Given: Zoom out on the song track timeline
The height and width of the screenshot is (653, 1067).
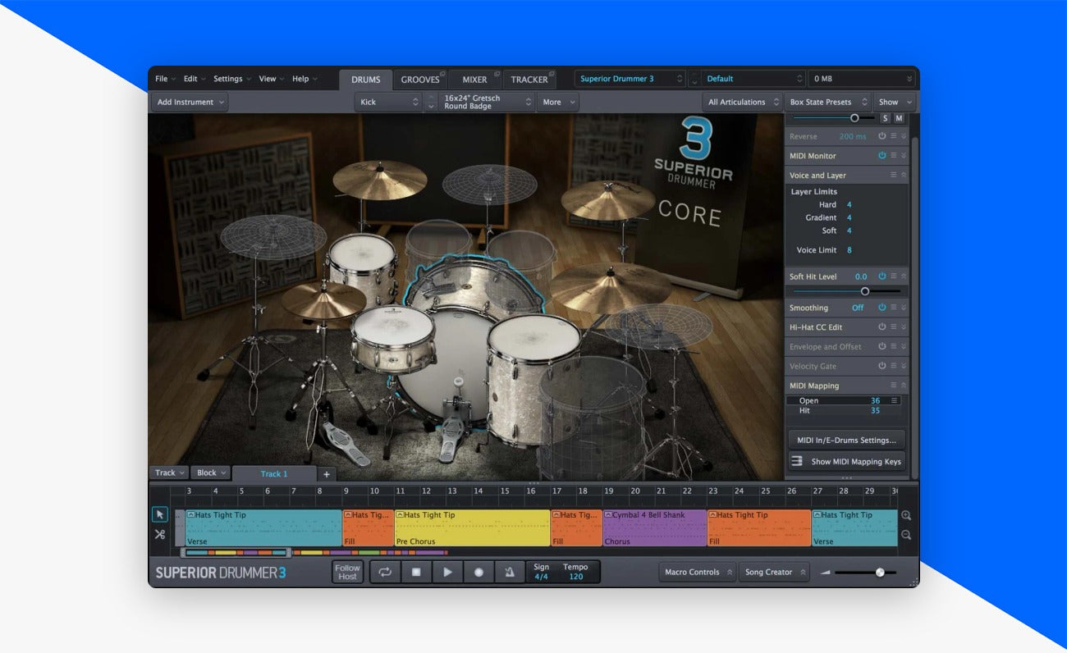Looking at the screenshot, I should coord(906,535).
